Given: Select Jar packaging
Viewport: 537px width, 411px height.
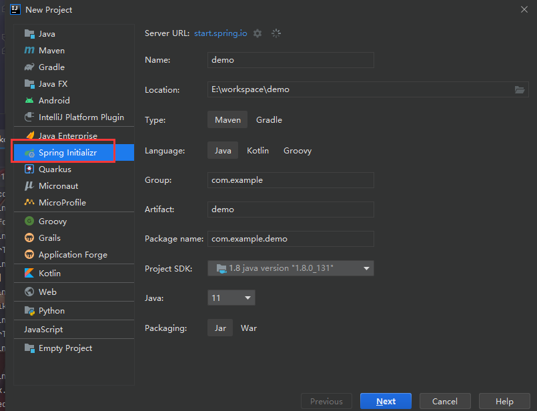Looking at the screenshot, I should click(x=220, y=328).
